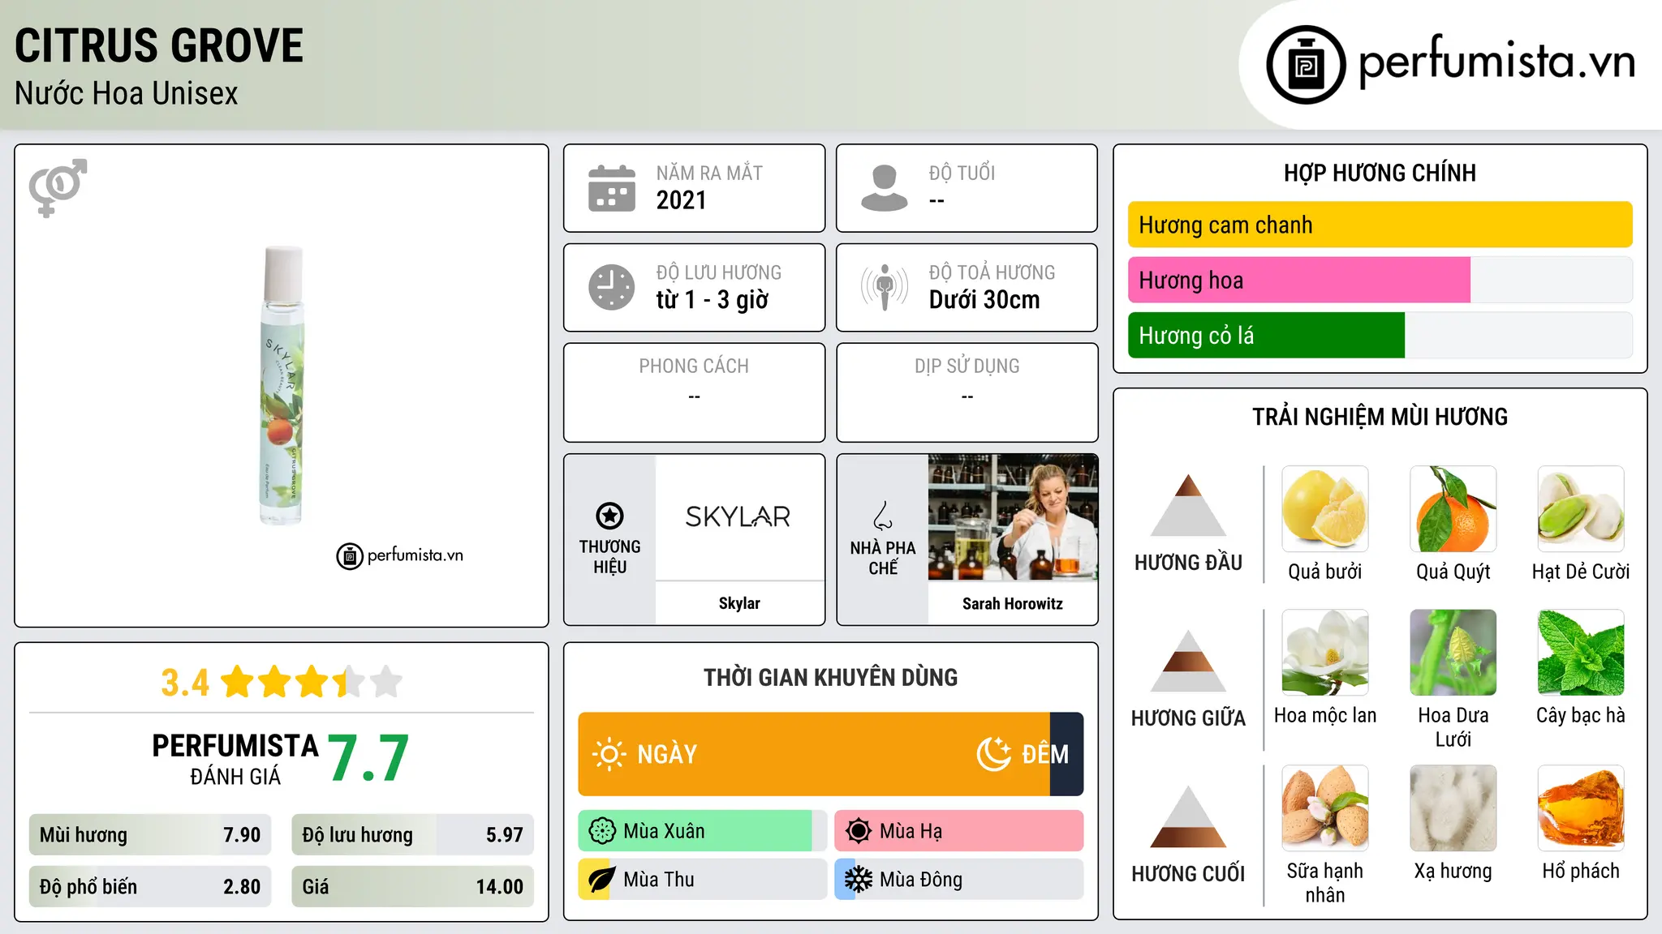The image size is (1662, 934).
Task: Click the dark Đêm segment of usage bar
Action: [1067, 754]
